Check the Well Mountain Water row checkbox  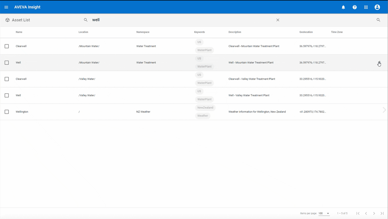(x=7, y=63)
